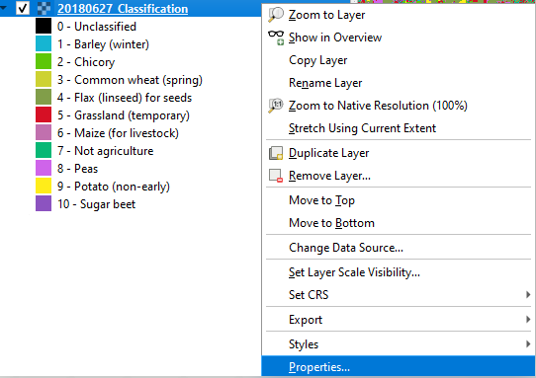Click the Remove Layer icon

pos(276,176)
